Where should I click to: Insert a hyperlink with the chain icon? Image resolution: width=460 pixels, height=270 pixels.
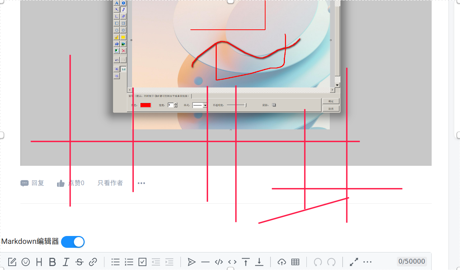93,262
